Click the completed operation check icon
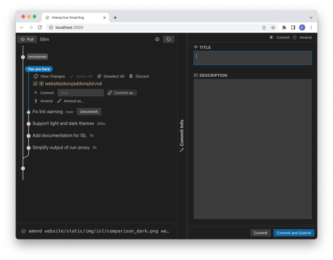The width and height of the screenshot is (333, 260). (x=24, y=231)
